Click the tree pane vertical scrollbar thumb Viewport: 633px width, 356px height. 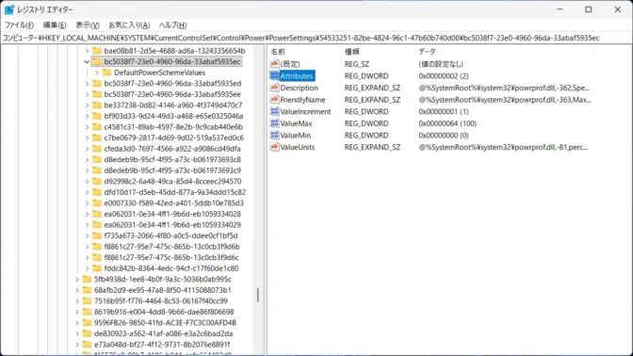(x=258, y=295)
